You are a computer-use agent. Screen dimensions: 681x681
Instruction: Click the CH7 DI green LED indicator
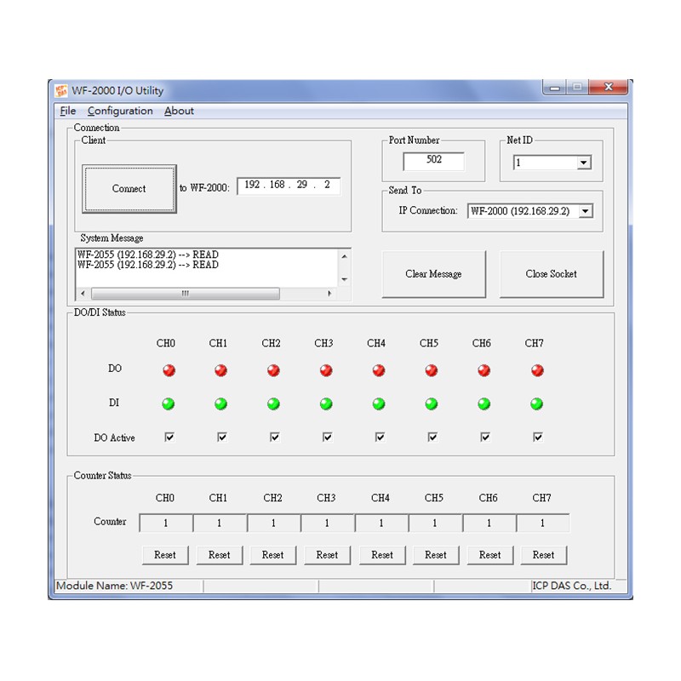click(536, 403)
